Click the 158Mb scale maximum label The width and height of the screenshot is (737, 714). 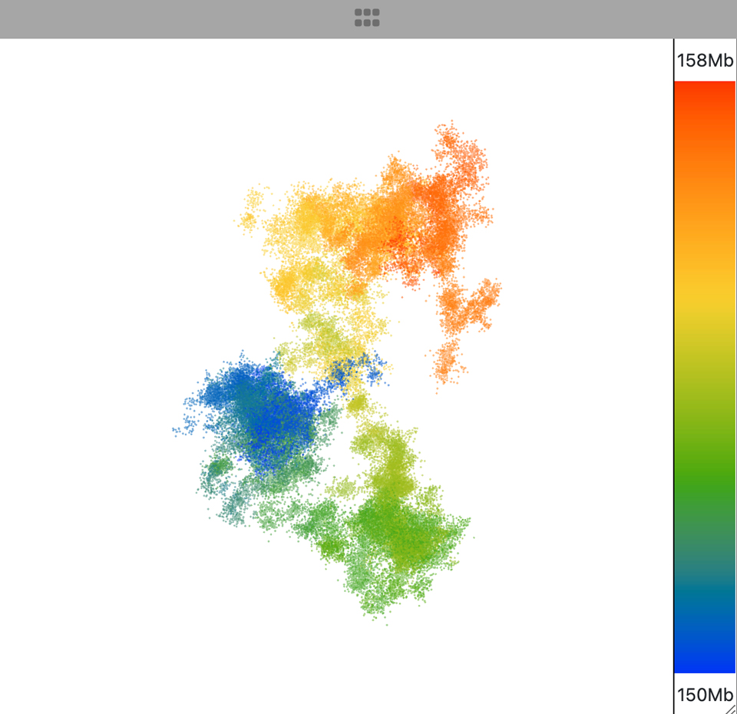pyautogui.click(x=705, y=60)
